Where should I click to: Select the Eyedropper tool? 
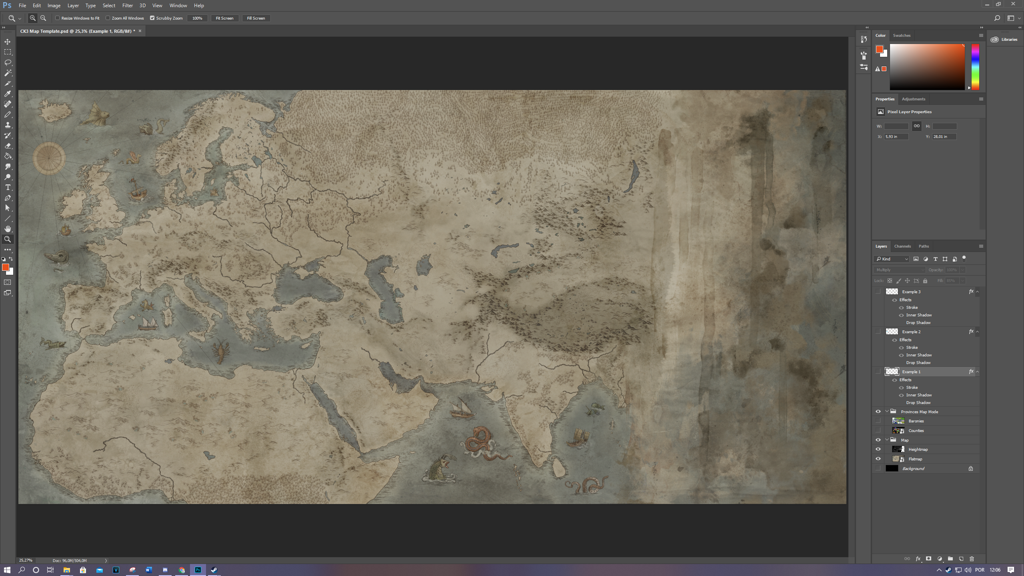point(8,94)
